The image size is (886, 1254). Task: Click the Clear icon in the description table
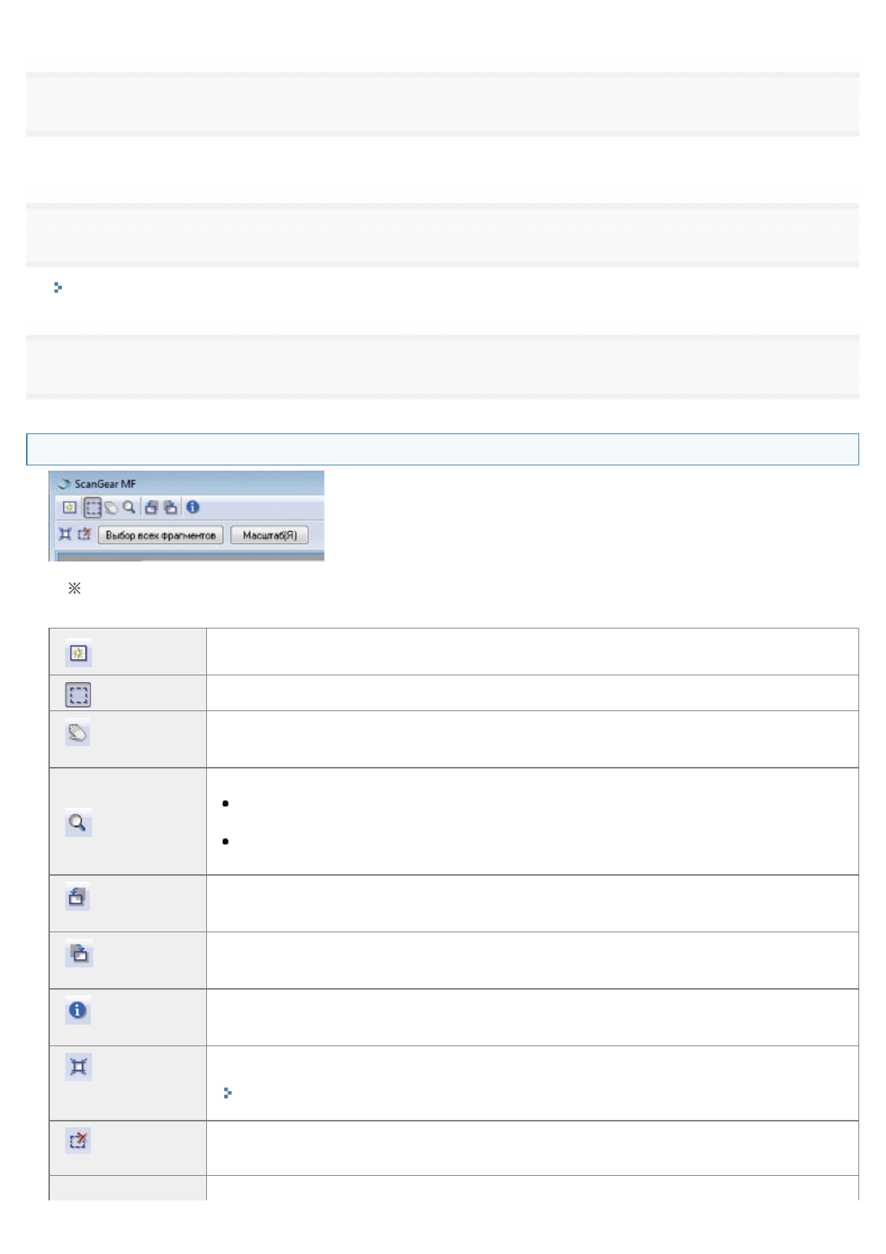[78, 653]
